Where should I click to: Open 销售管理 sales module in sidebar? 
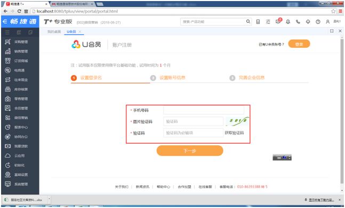pyautogui.click(x=17, y=52)
